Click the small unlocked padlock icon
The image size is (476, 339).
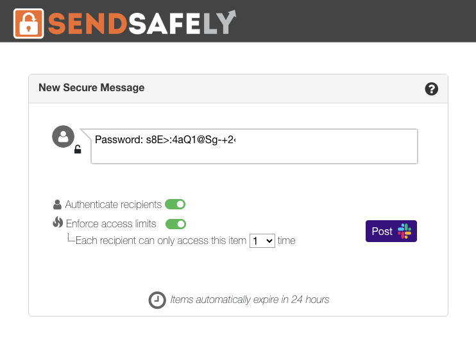coord(78,150)
